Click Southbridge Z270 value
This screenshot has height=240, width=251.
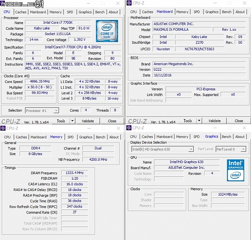click(199, 42)
